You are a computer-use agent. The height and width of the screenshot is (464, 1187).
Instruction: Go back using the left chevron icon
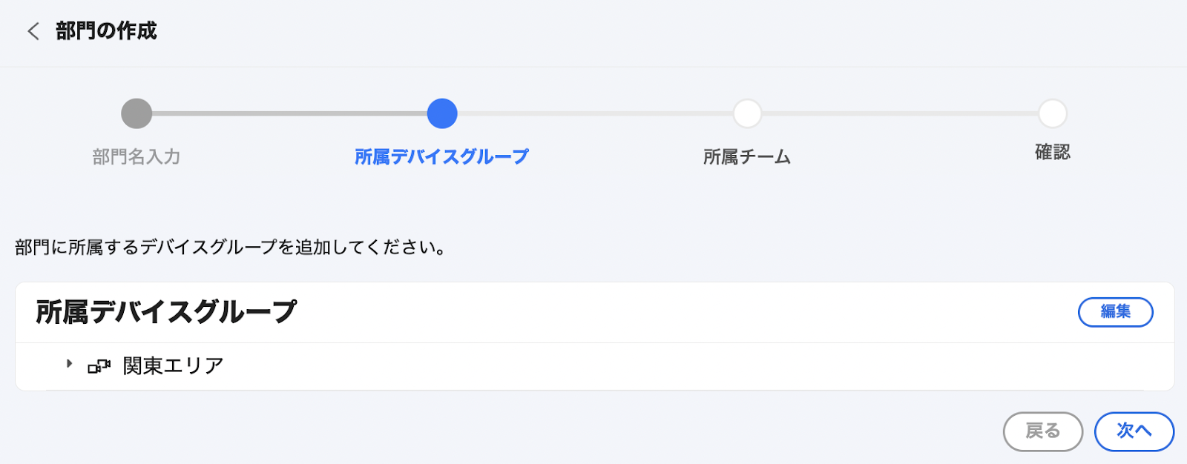click(33, 31)
